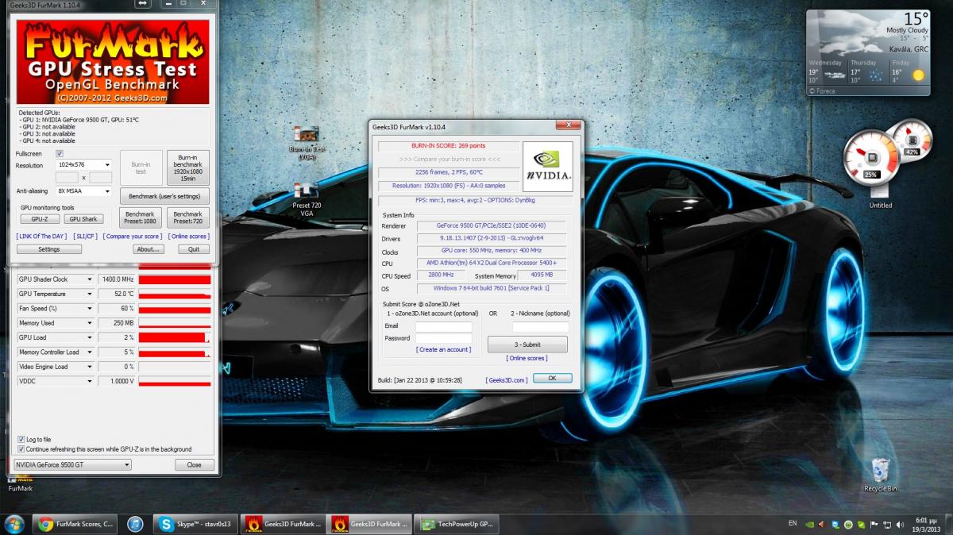Click the 3 - Submit score button

point(527,344)
